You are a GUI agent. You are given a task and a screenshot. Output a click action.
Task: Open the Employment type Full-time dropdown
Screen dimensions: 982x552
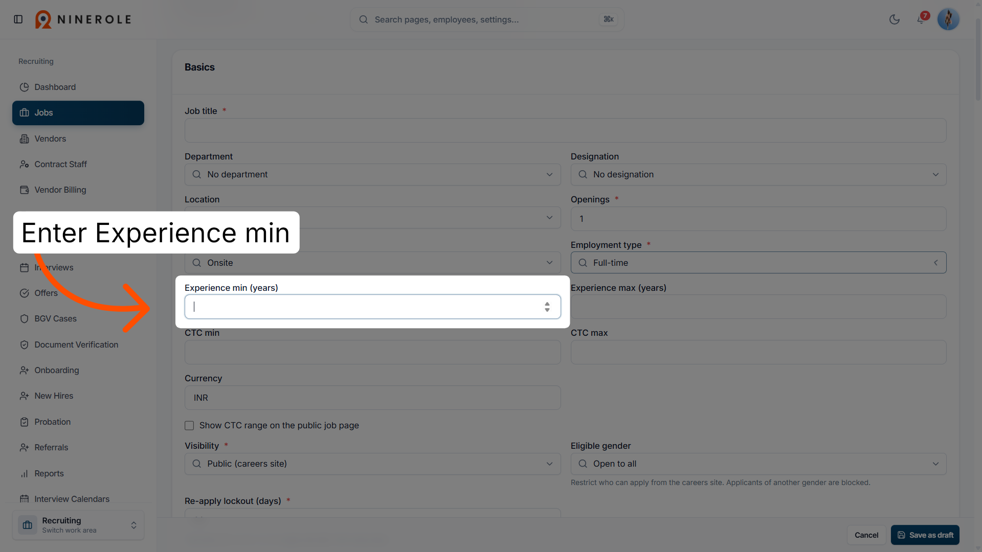pyautogui.click(x=758, y=263)
